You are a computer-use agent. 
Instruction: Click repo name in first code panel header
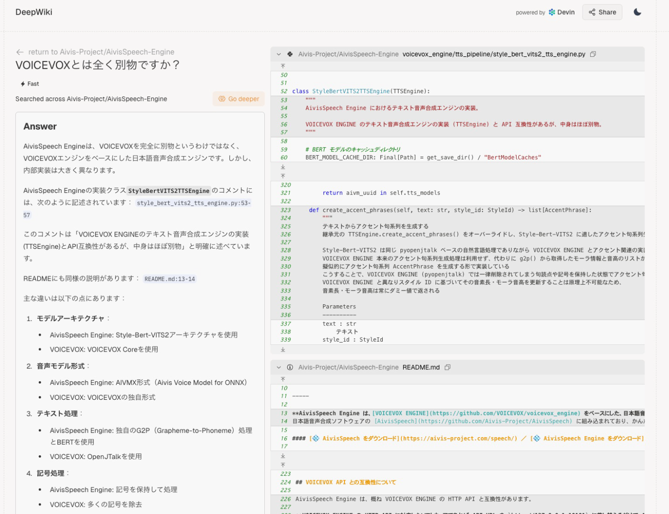(x=348, y=54)
